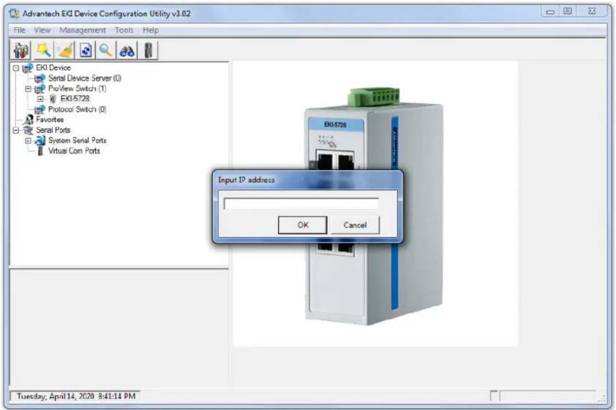Click the star wand toolbar icon
This screenshot has height=410, width=616.
point(43,51)
